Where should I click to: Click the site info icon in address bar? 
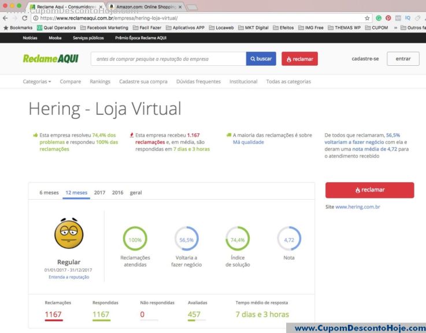pyautogui.click(x=36, y=18)
